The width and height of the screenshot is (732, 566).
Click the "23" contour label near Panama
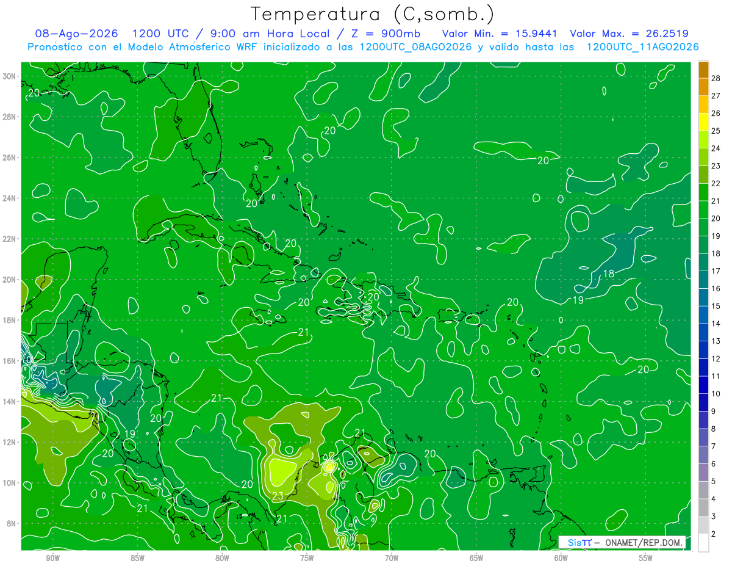(x=277, y=496)
